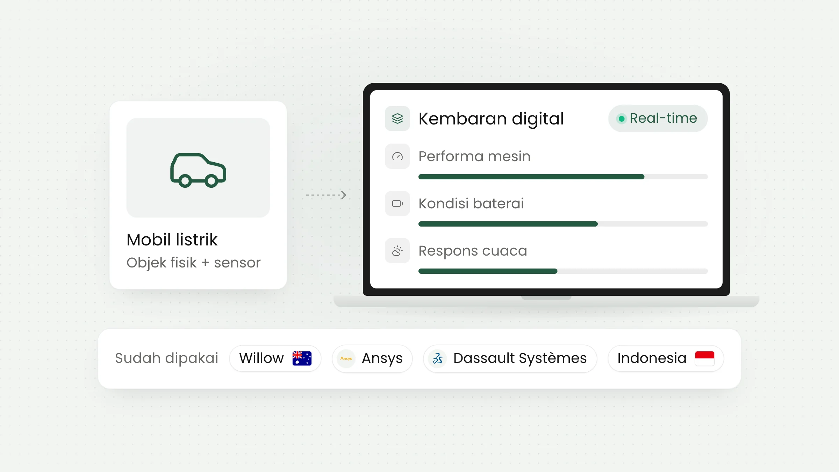Click the speedometer icon for Performa mesin
839x472 pixels.
(397, 156)
